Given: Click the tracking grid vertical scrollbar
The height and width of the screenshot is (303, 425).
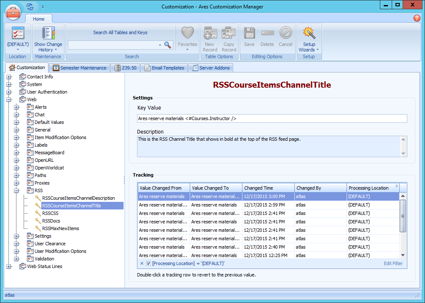Looking at the screenshot, I should [403, 216].
